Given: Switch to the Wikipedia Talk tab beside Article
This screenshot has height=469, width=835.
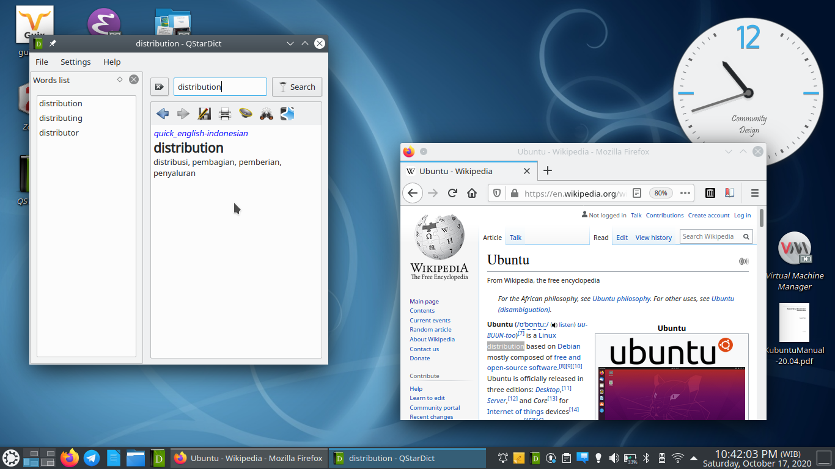Looking at the screenshot, I should [516, 238].
